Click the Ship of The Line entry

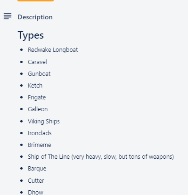101,157
